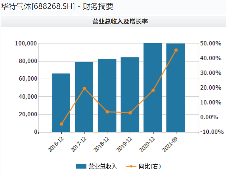226x174 pixels.
Task: Click the 60,000 left axis value
Action: coord(28,79)
